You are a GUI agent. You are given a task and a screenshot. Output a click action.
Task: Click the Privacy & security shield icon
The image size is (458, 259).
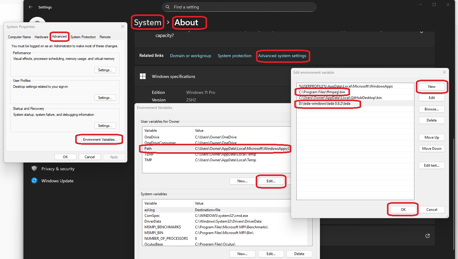pyautogui.click(x=34, y=168)
